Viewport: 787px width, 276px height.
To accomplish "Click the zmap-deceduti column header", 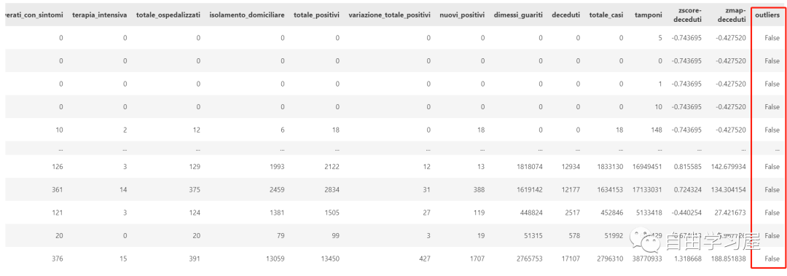I will [x=732, y=15].
